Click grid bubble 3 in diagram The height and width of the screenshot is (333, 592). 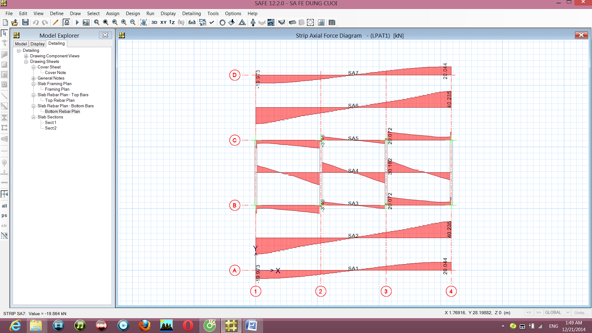tap(386, 291)
